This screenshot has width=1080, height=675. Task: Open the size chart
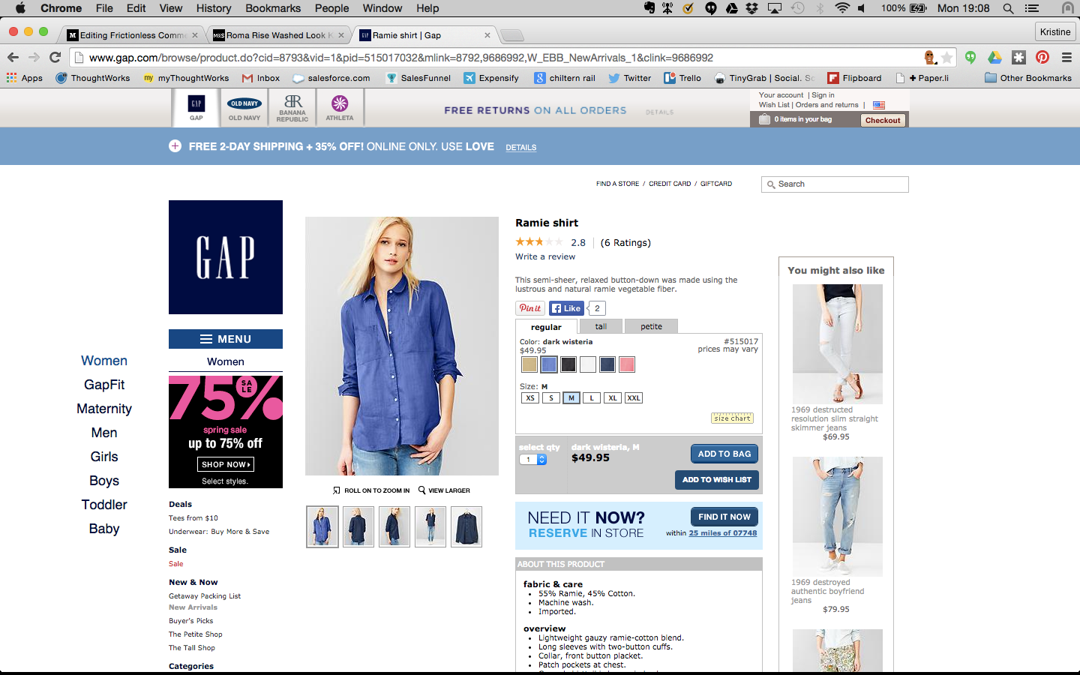point(732,418)
